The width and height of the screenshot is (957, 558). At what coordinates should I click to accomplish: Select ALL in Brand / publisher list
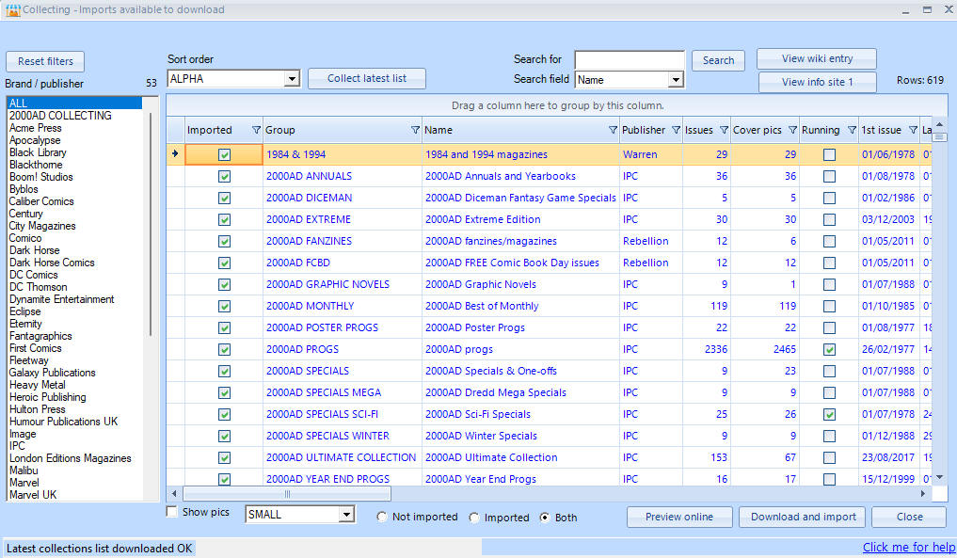(75, 104)
